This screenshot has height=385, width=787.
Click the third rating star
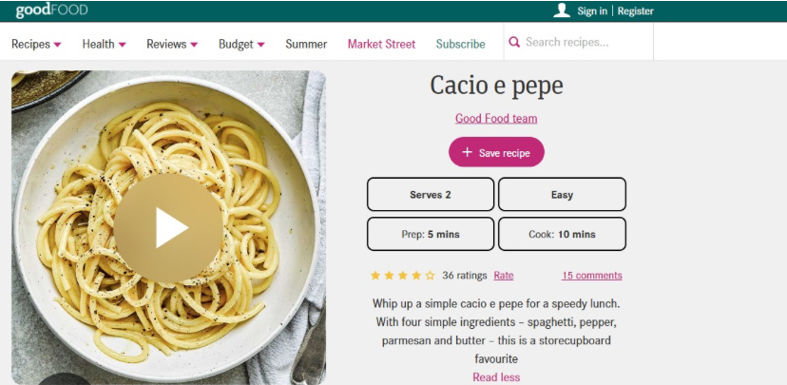pyautogui.click(x=403, y=276)
